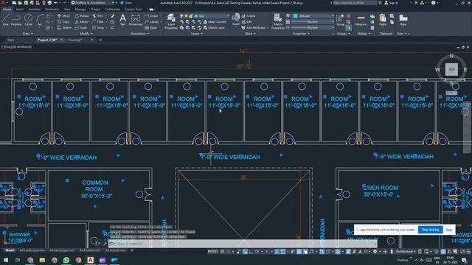This screenshot has height=265, width=472.
Task: Expand the Modify panel
Action: (86, 34)
